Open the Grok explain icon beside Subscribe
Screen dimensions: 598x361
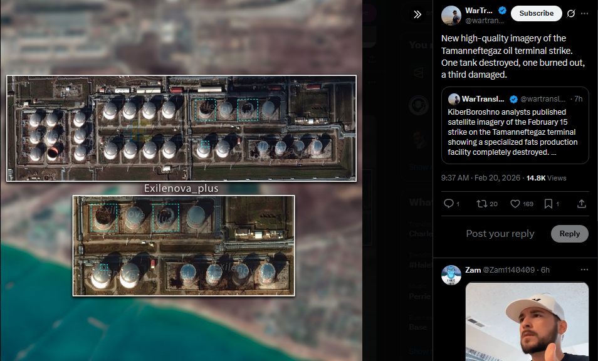[571, 13]
